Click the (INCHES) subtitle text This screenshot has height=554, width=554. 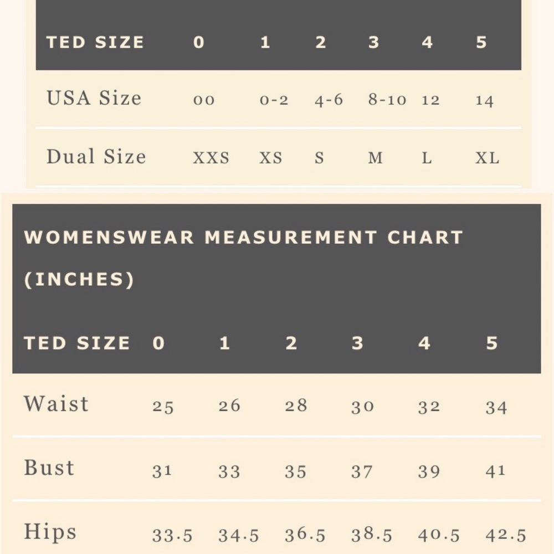(79, 279)
